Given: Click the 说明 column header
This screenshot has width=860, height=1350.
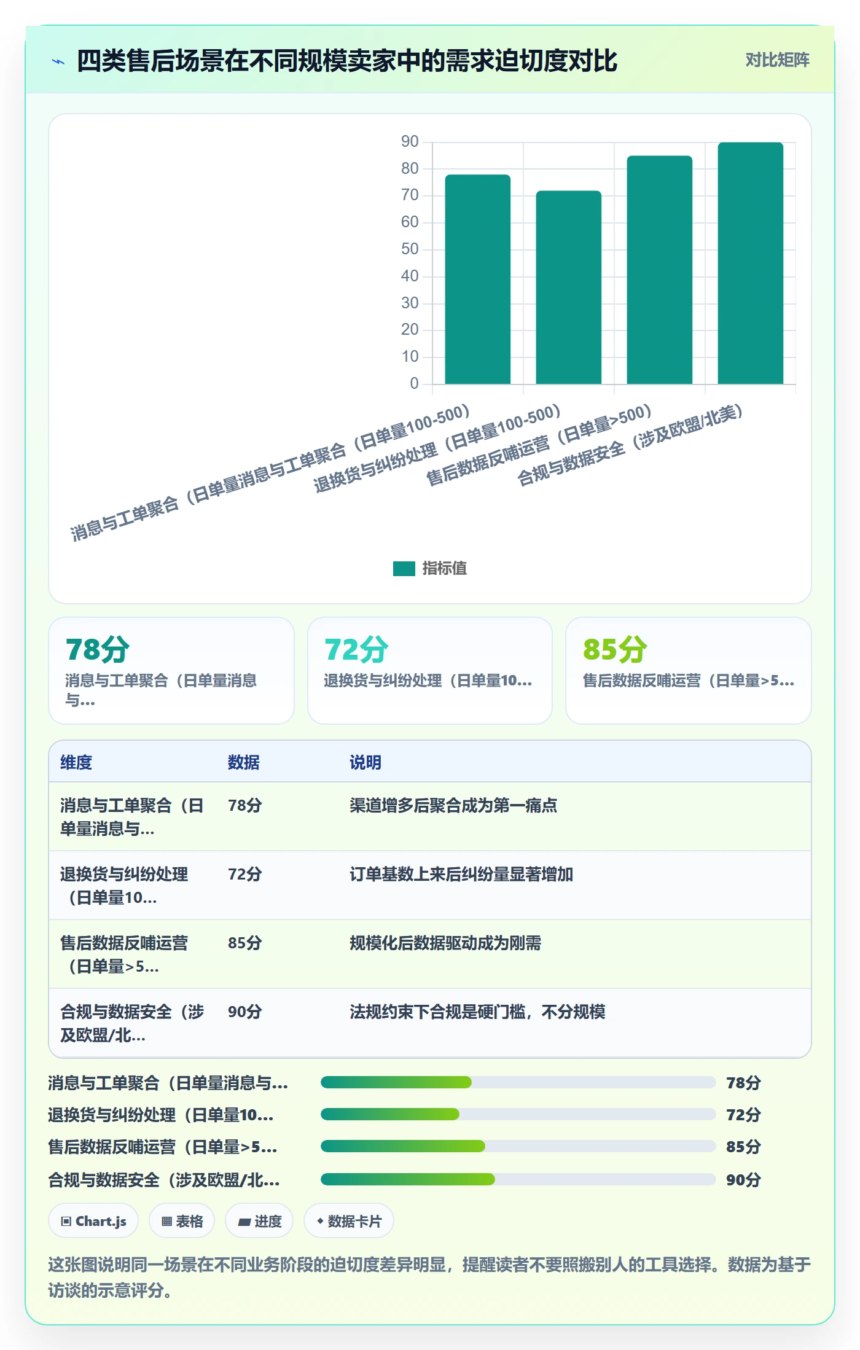Looking at the screenshot, I should (x=365, y=762).
